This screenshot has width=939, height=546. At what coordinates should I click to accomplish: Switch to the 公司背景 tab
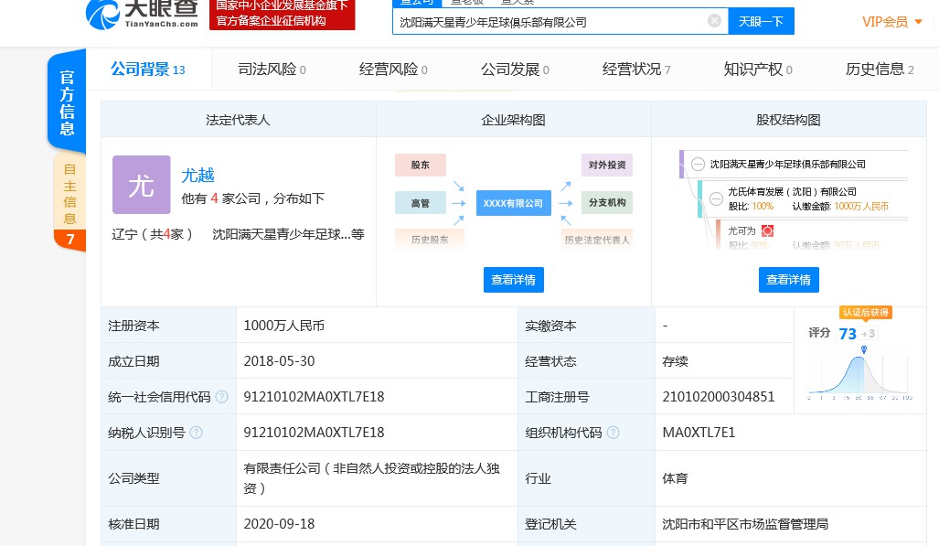pyautogui.click(x=148, y=70)
